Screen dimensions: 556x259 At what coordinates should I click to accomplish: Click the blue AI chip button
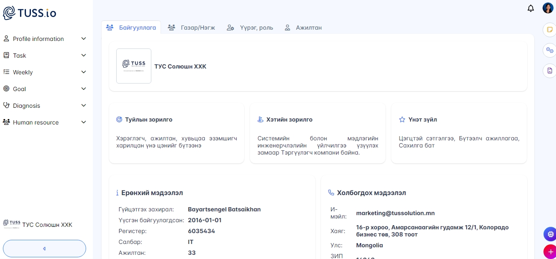(550, 234)
